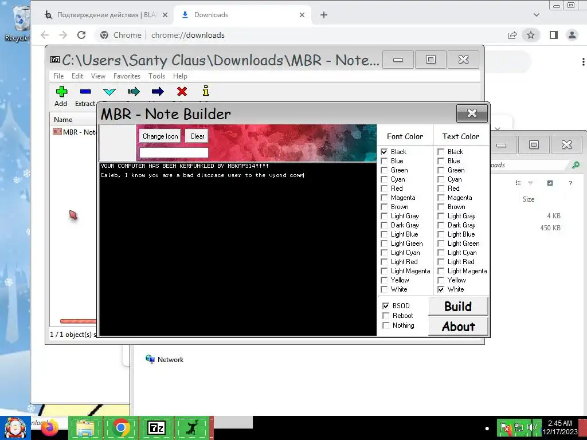Image resolution: width=587 pixels, height=440 pixels.
Task: Open Favorites menu in 7-Zip
Action: (x=127, y=76)
